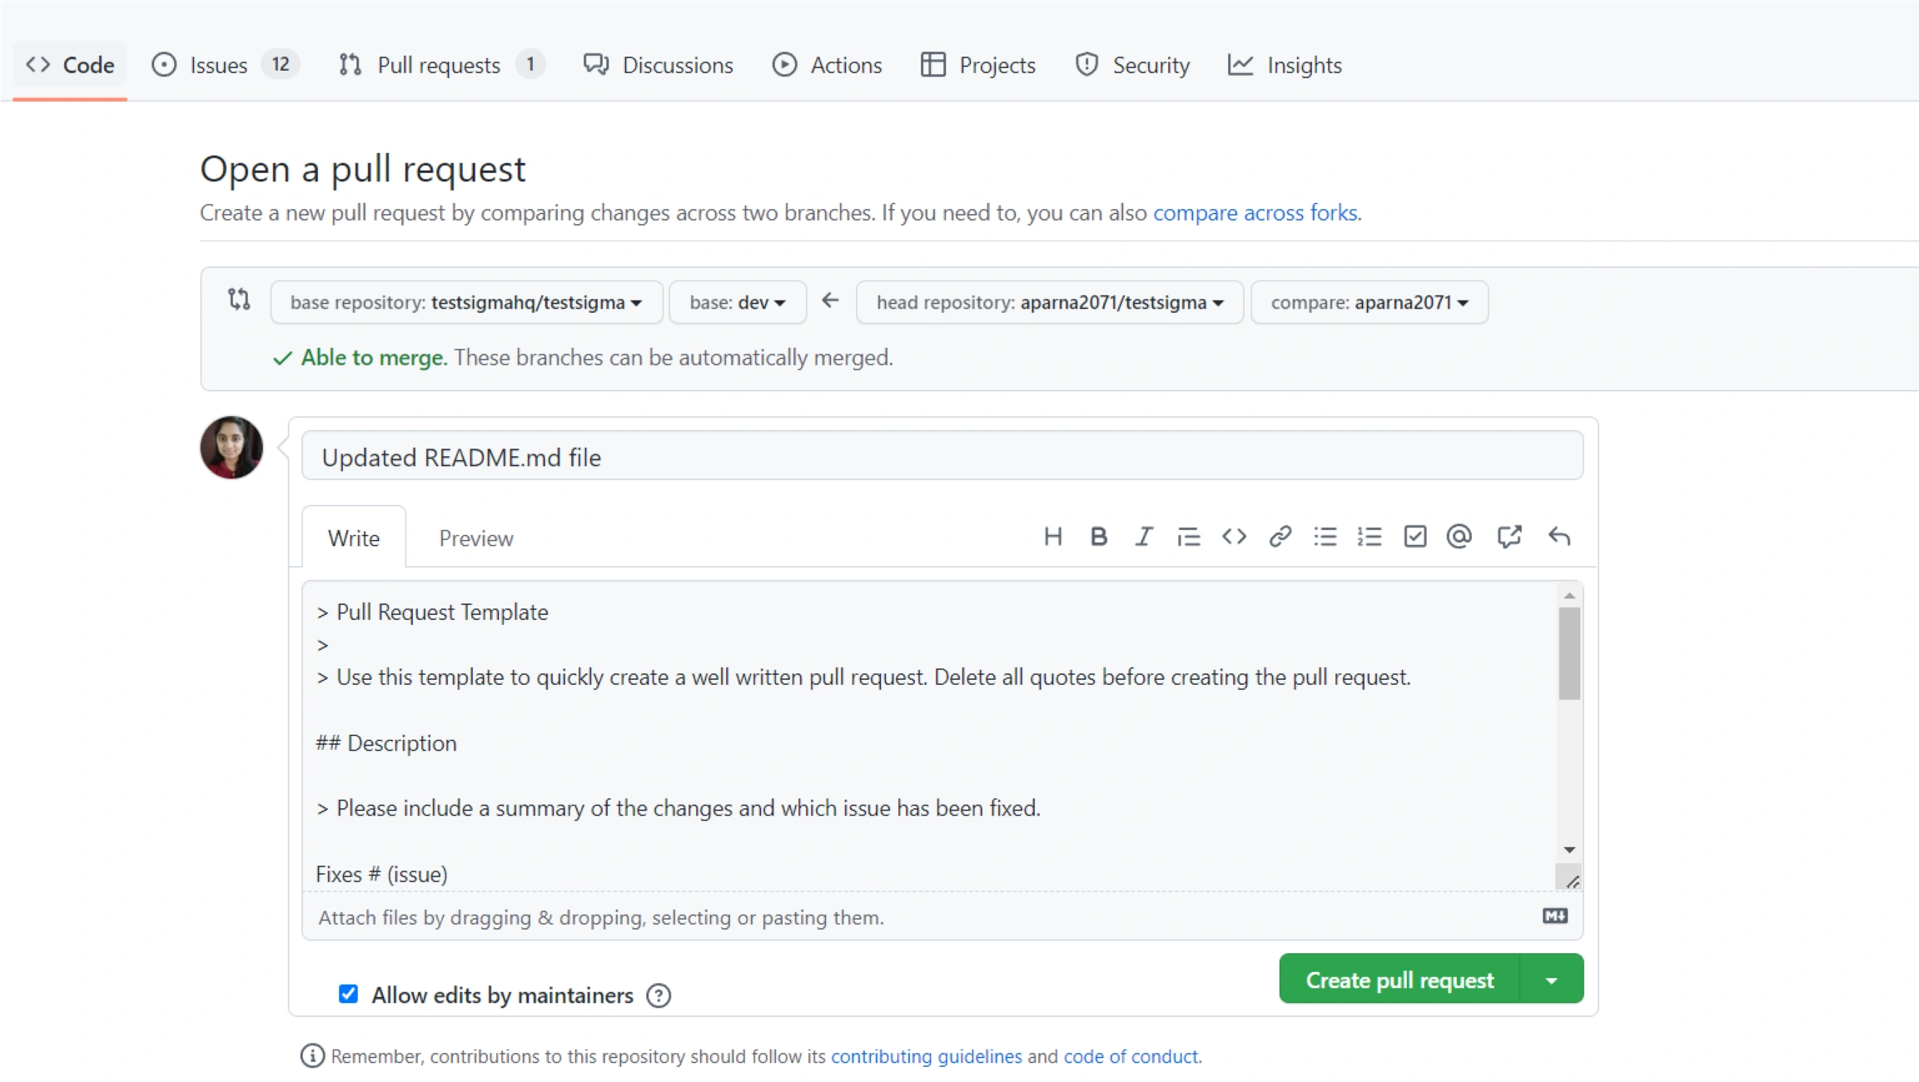
Task: Insert a task list icon
Action: click(1414, 537)
